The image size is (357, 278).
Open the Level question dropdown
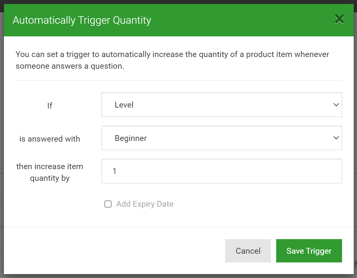tap(222, 105)
